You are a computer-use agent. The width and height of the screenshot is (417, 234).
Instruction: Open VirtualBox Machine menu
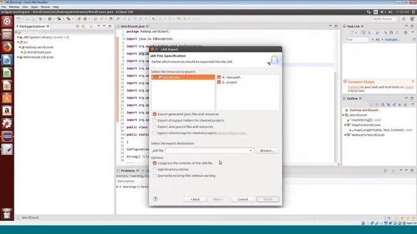pos(14,7)
